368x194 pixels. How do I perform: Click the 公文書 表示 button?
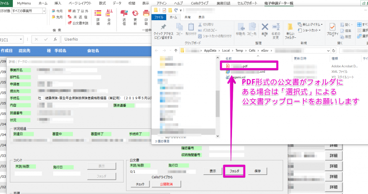tap(213, 171)
